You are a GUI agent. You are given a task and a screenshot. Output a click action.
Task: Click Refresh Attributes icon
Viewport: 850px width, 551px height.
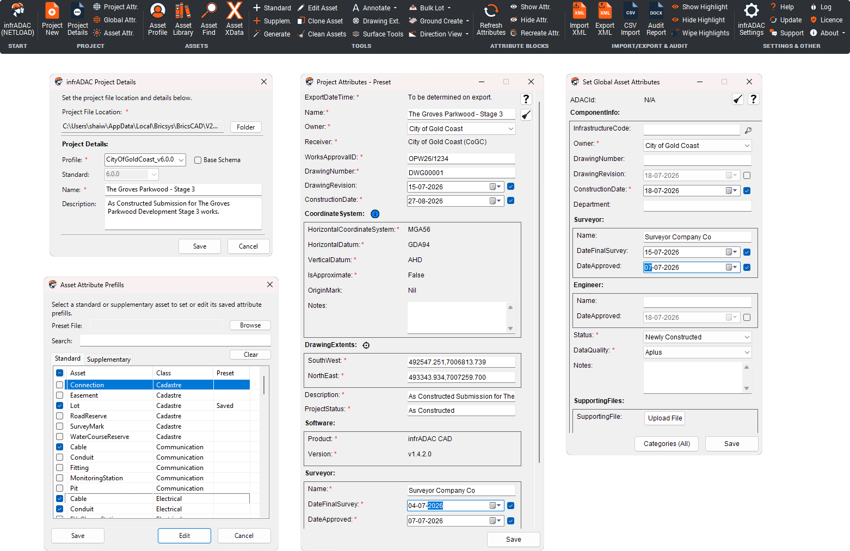click(491, 19)
